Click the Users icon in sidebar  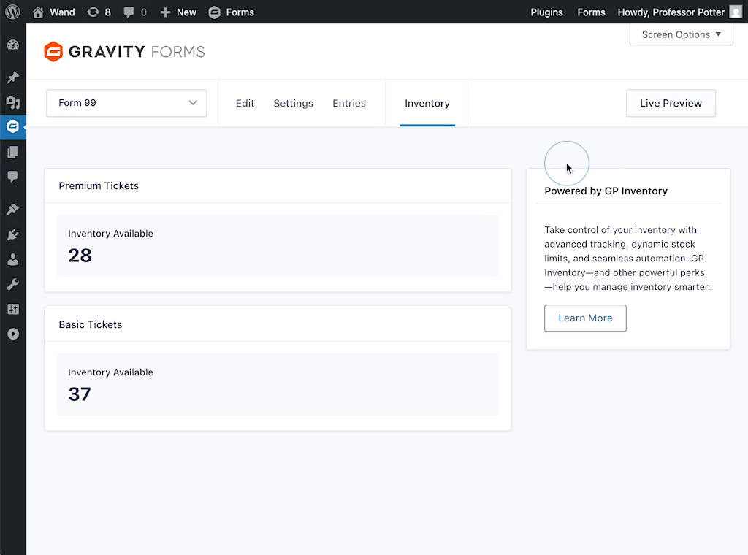[x=12, y=259]
